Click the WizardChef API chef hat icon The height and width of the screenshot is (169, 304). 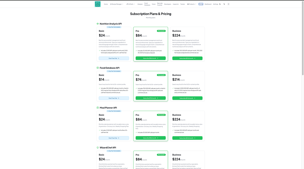(98, 148)
